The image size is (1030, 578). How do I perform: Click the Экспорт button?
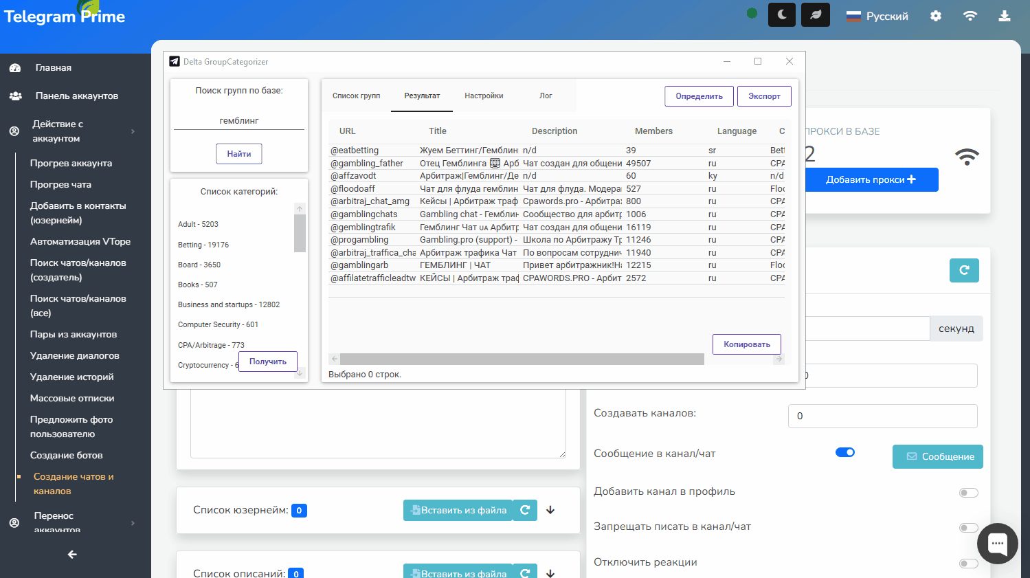764,96
